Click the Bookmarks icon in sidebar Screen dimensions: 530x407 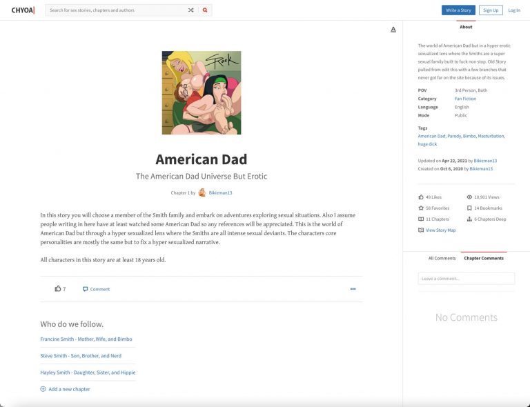[469, 208]
